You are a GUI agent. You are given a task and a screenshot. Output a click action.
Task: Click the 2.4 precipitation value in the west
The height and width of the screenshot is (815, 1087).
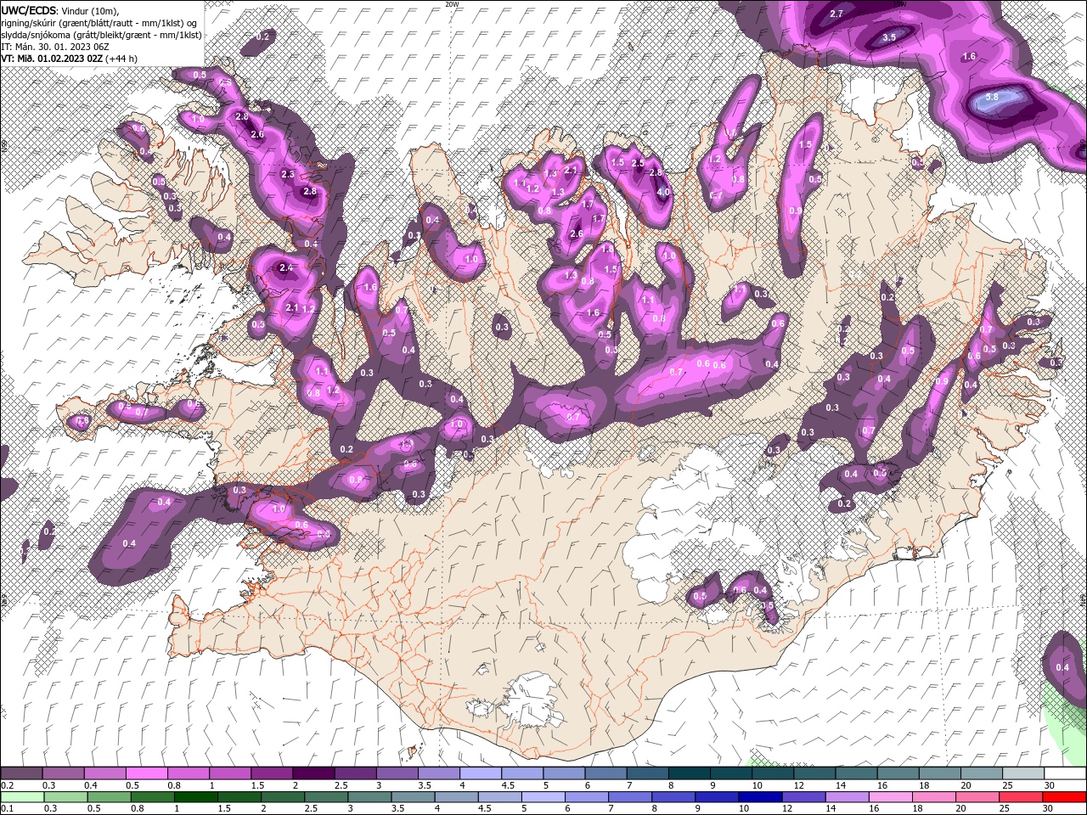click(285, 267)
